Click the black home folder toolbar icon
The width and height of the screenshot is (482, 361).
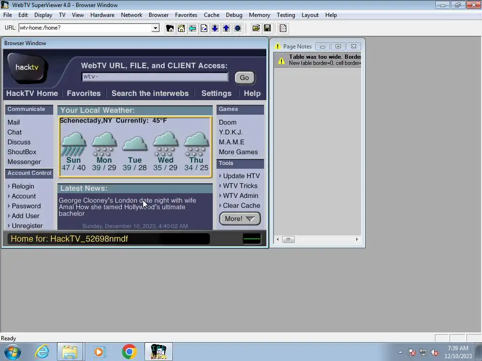(x=169, y=29)
